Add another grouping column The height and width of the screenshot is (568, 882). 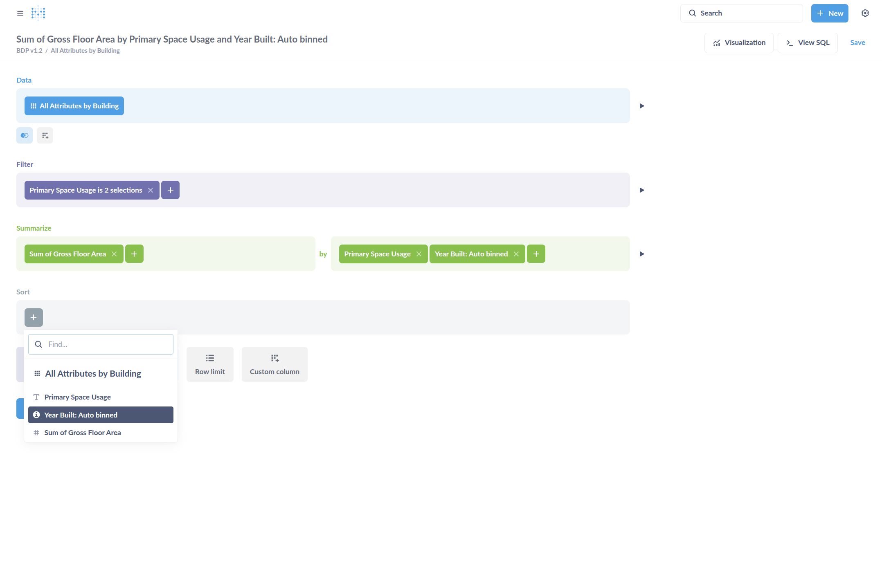(x=536, y=254)
